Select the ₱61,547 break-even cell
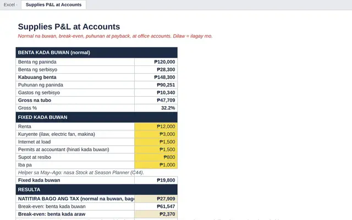The height and width of the screenshot is (220, 352). [156, 207]
